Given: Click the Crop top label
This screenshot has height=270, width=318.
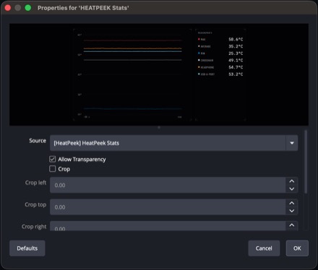Looking at the screenshot, I should [x=35, y=204].
